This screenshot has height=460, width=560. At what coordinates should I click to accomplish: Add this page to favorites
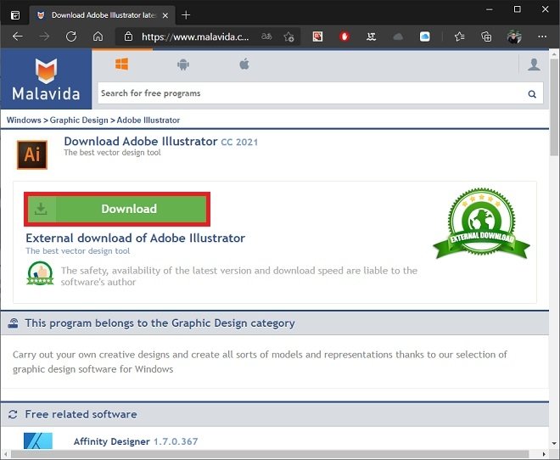pyautogui.click(x=288, y=36)
